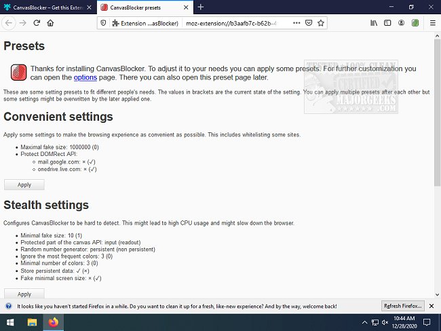Screen dimensions: 441x331
Task: Switch to the CanvasBlocker Get this Extension tab
Action: click(46, 7)
